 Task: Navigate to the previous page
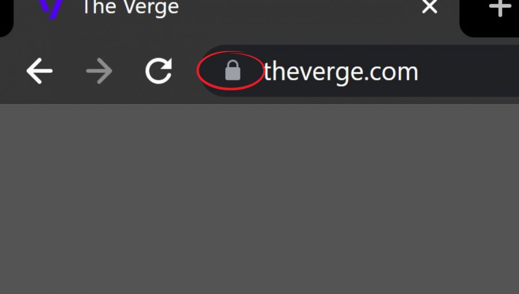(x=39, y=71)
